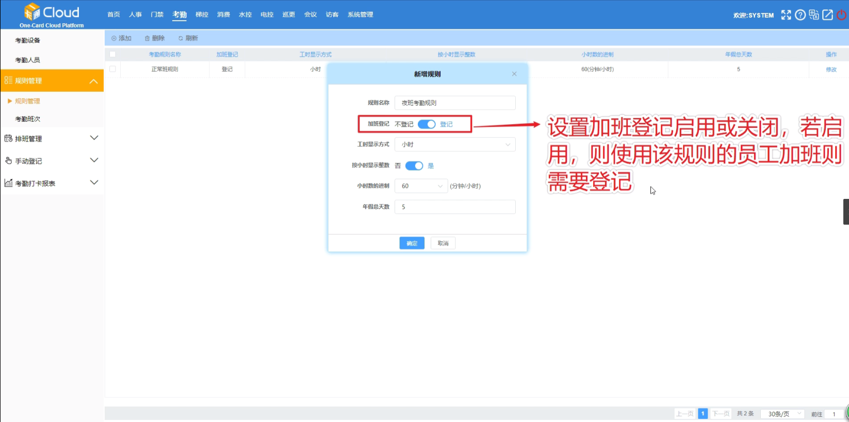
Task: Click the 确定 confirm button
Action: (x=412, y=243)
